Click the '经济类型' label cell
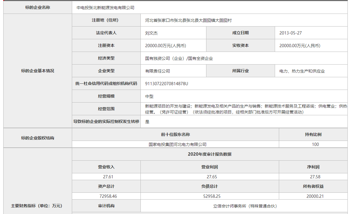Viewport: 351px width, 214px height. [106, 58]
